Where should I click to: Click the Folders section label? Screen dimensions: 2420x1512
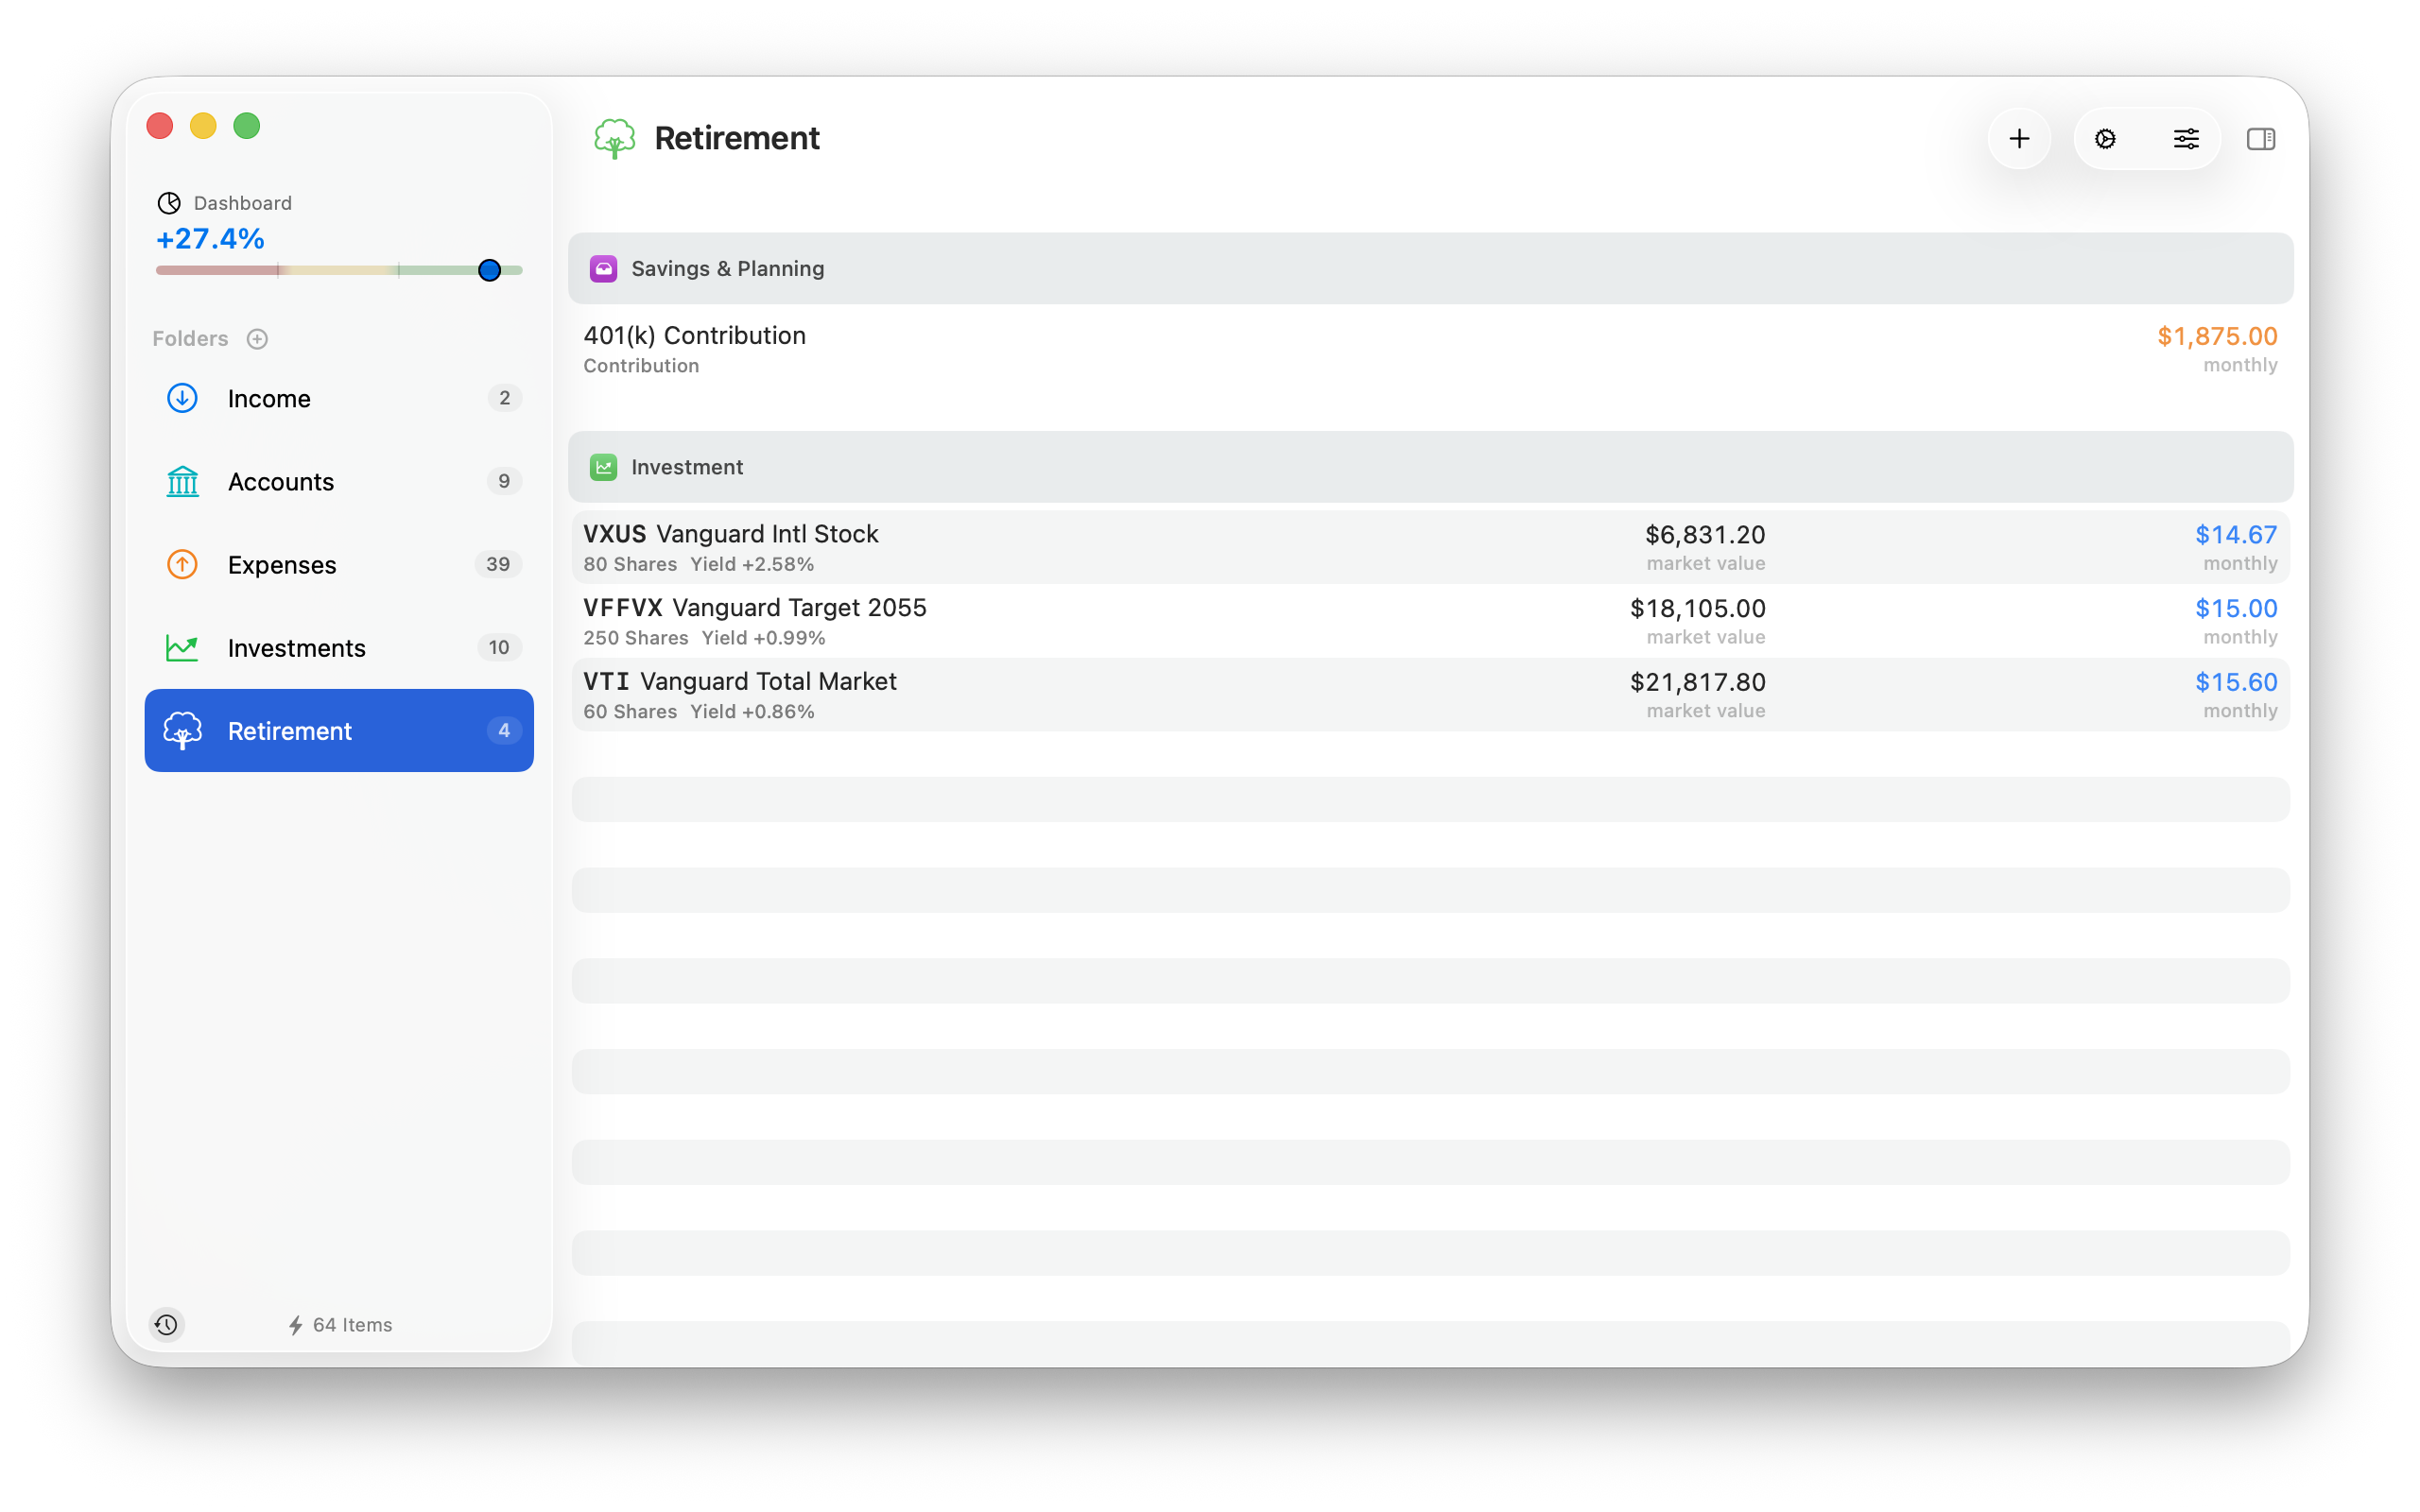pyautogui.click(x=190, y=339)
